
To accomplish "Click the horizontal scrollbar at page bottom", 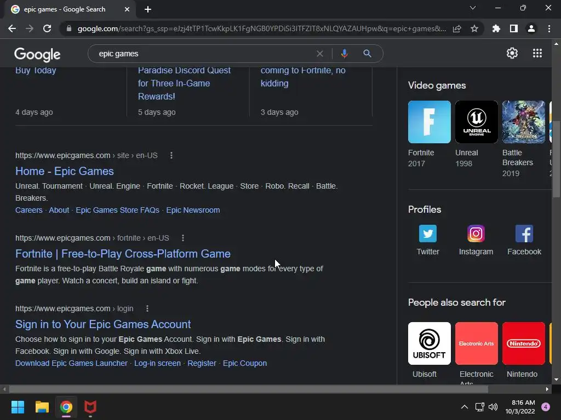I will pyautogui.click(x=248, y=389).
